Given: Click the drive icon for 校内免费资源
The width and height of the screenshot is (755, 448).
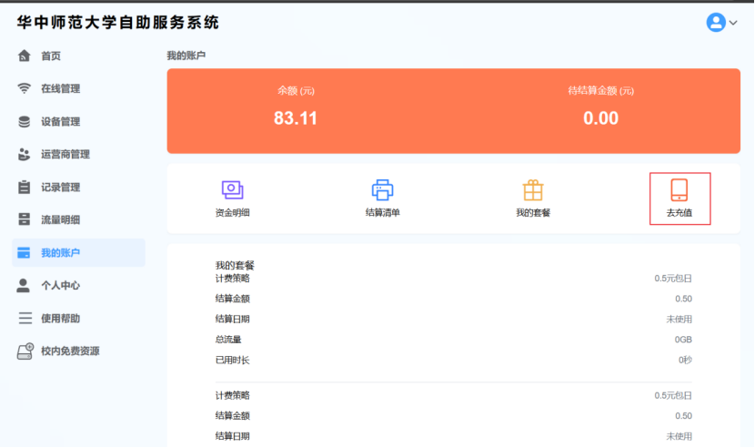Looking at the screenshot, I should [25, 351].
